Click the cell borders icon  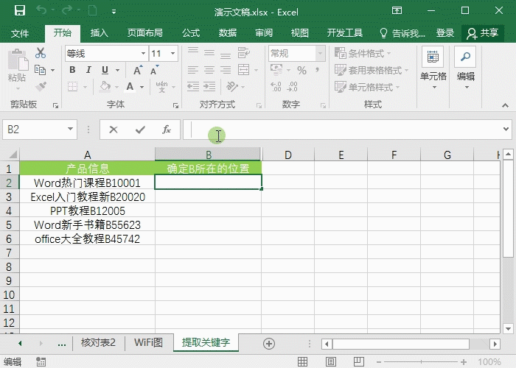tap(73, 87)
